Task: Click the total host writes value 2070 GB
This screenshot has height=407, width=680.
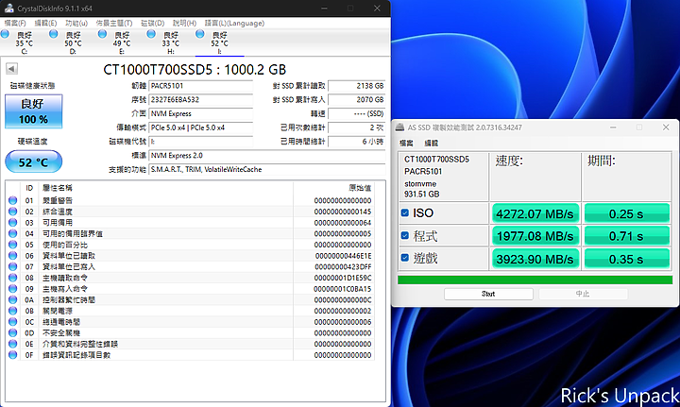Action: (357, 100)
